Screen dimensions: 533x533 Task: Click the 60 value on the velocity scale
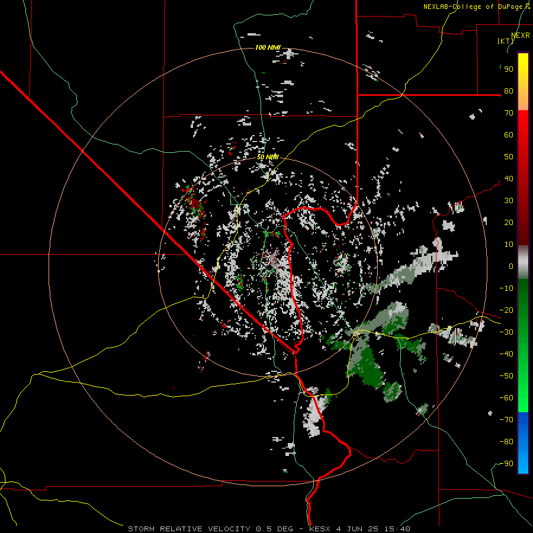(x=509, y=135)
